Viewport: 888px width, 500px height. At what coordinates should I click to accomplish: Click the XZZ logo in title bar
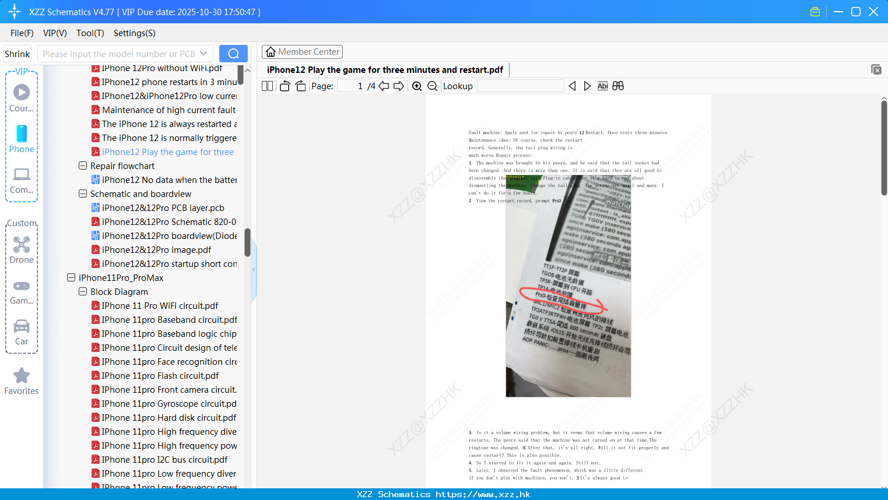pos(15,12)
